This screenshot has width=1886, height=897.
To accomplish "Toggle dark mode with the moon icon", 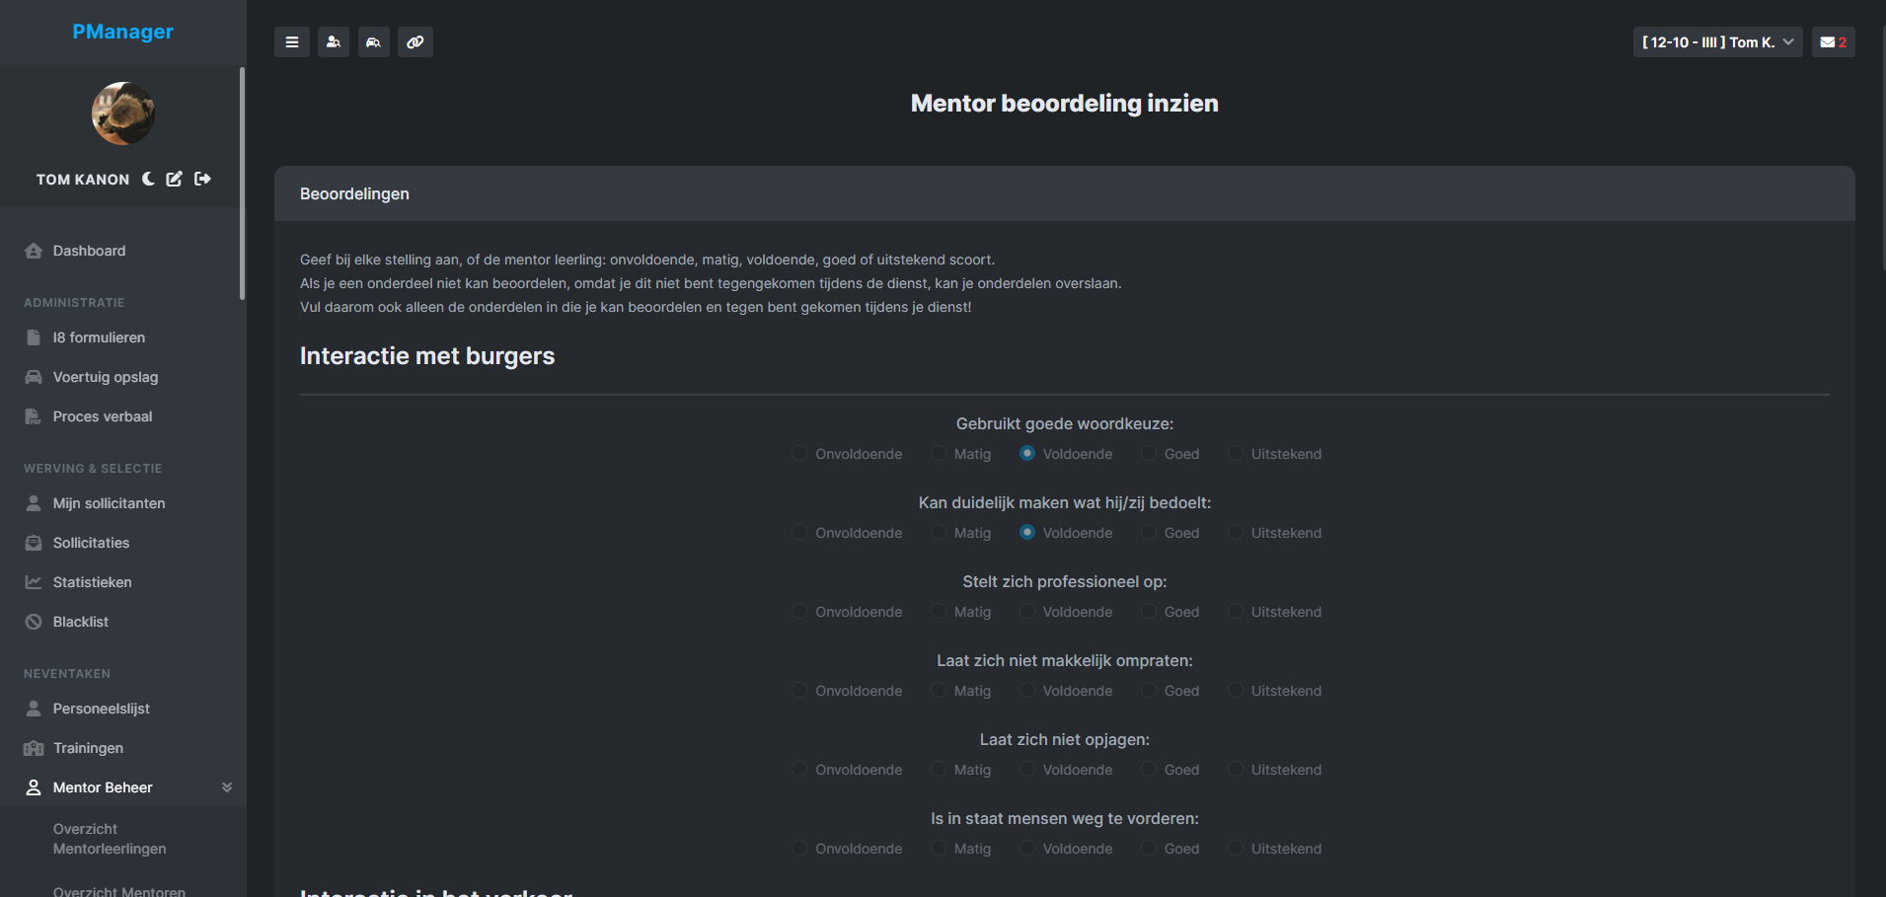I will [x=148, y=179].
